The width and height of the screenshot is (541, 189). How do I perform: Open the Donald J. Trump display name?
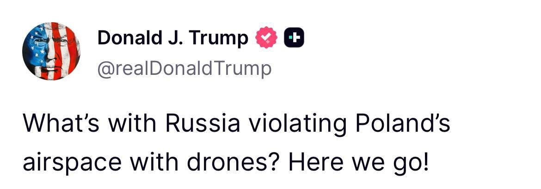coord(172,38)
